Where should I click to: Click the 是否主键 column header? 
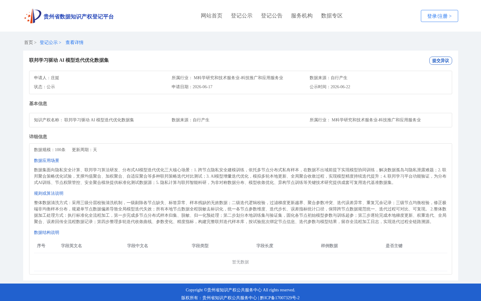pos(394,246)
